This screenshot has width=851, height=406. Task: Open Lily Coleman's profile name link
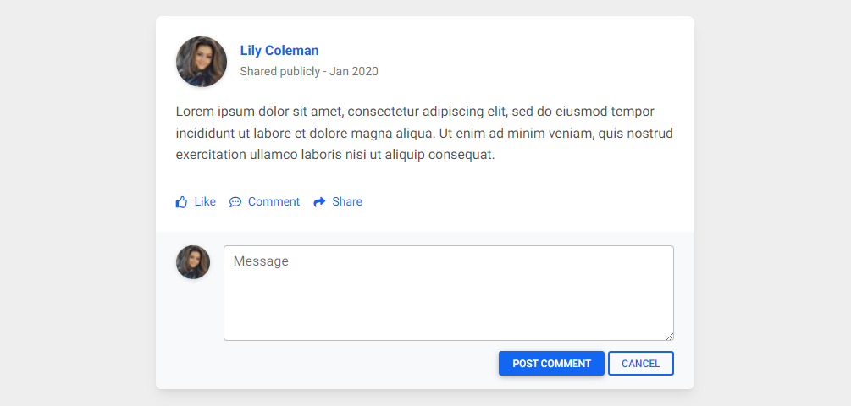tap(279, 51)
